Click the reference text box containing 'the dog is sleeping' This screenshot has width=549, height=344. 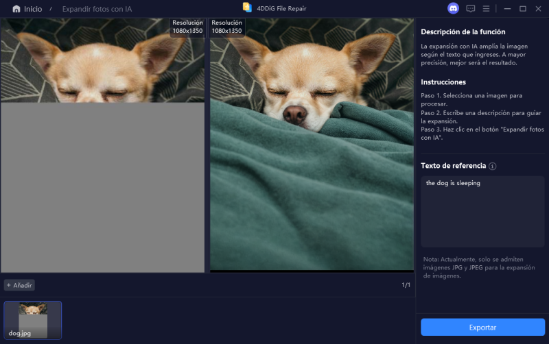pos(482,212)
